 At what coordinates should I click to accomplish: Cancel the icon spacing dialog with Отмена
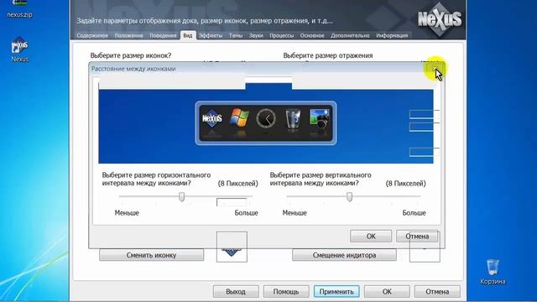tap(417, 237)
